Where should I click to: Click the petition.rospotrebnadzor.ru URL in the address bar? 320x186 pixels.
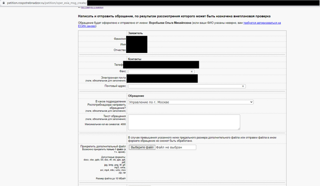(x=47, y=3)
